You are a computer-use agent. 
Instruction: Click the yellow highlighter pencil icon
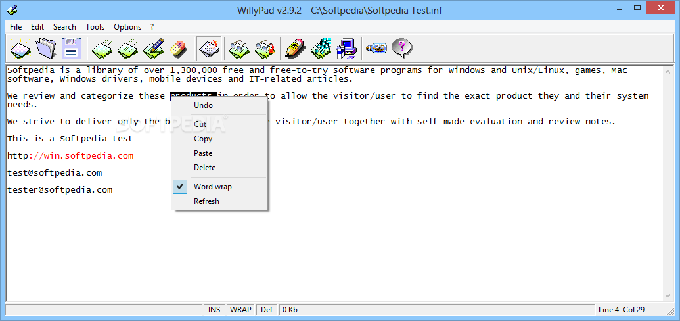point(296,48)
